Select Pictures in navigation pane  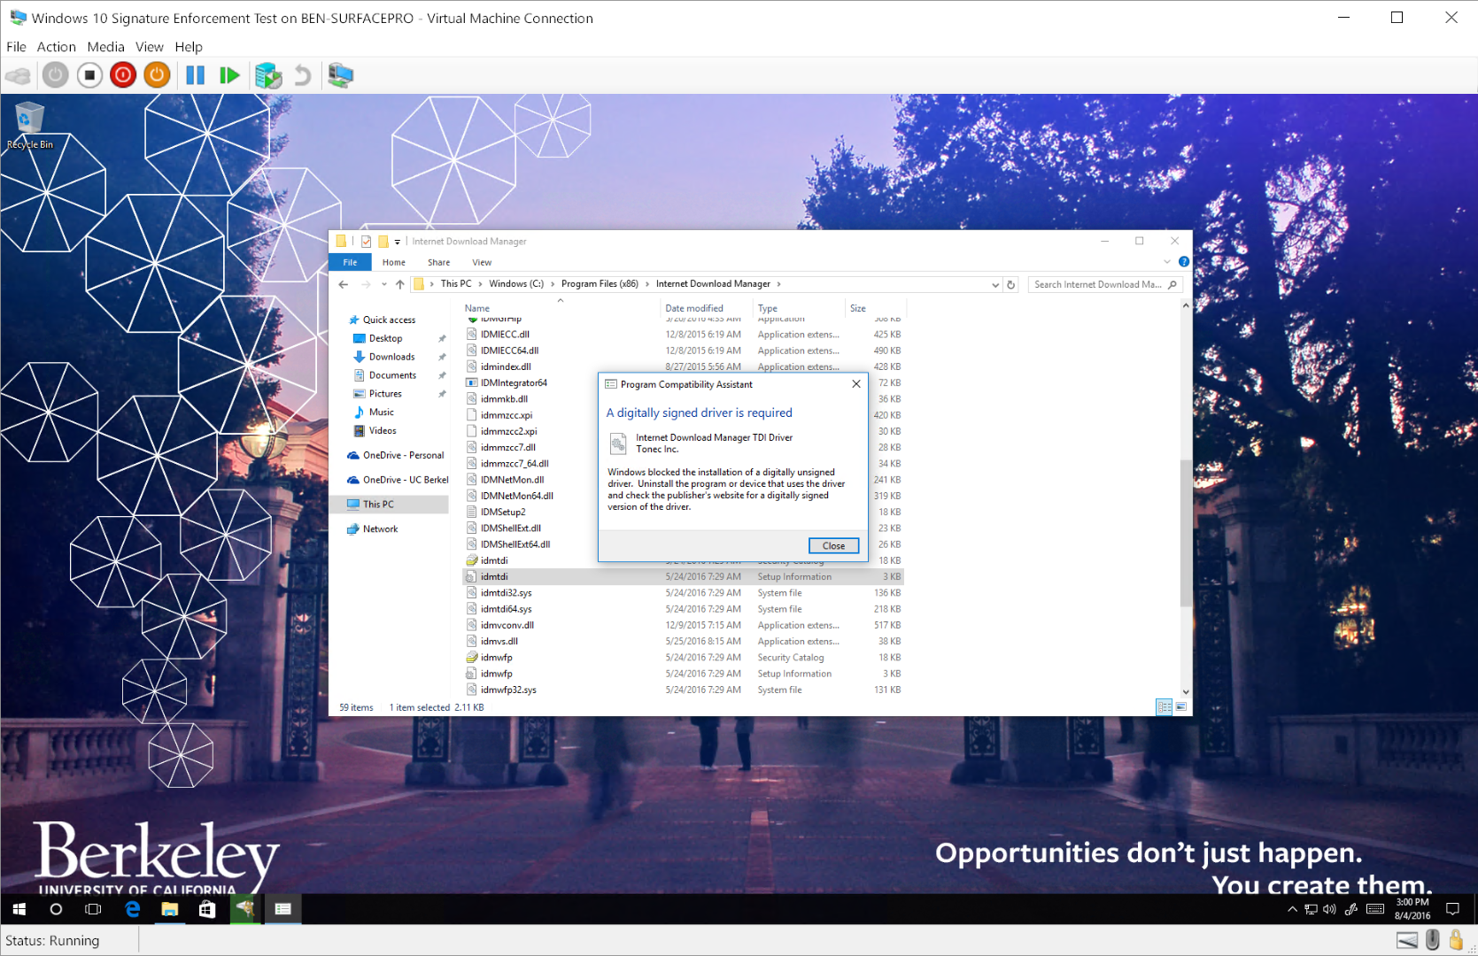385,394
